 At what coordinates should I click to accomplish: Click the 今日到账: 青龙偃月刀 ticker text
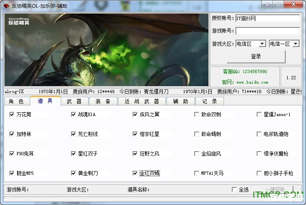point(144,91)
